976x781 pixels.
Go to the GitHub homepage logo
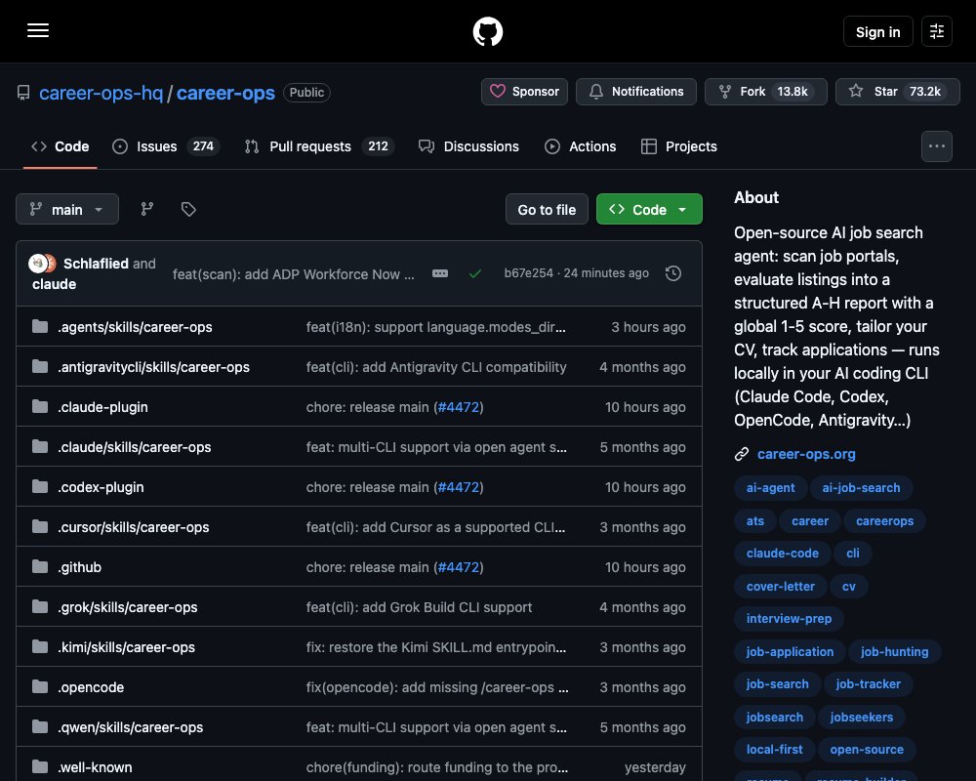(x=487, y=31)
